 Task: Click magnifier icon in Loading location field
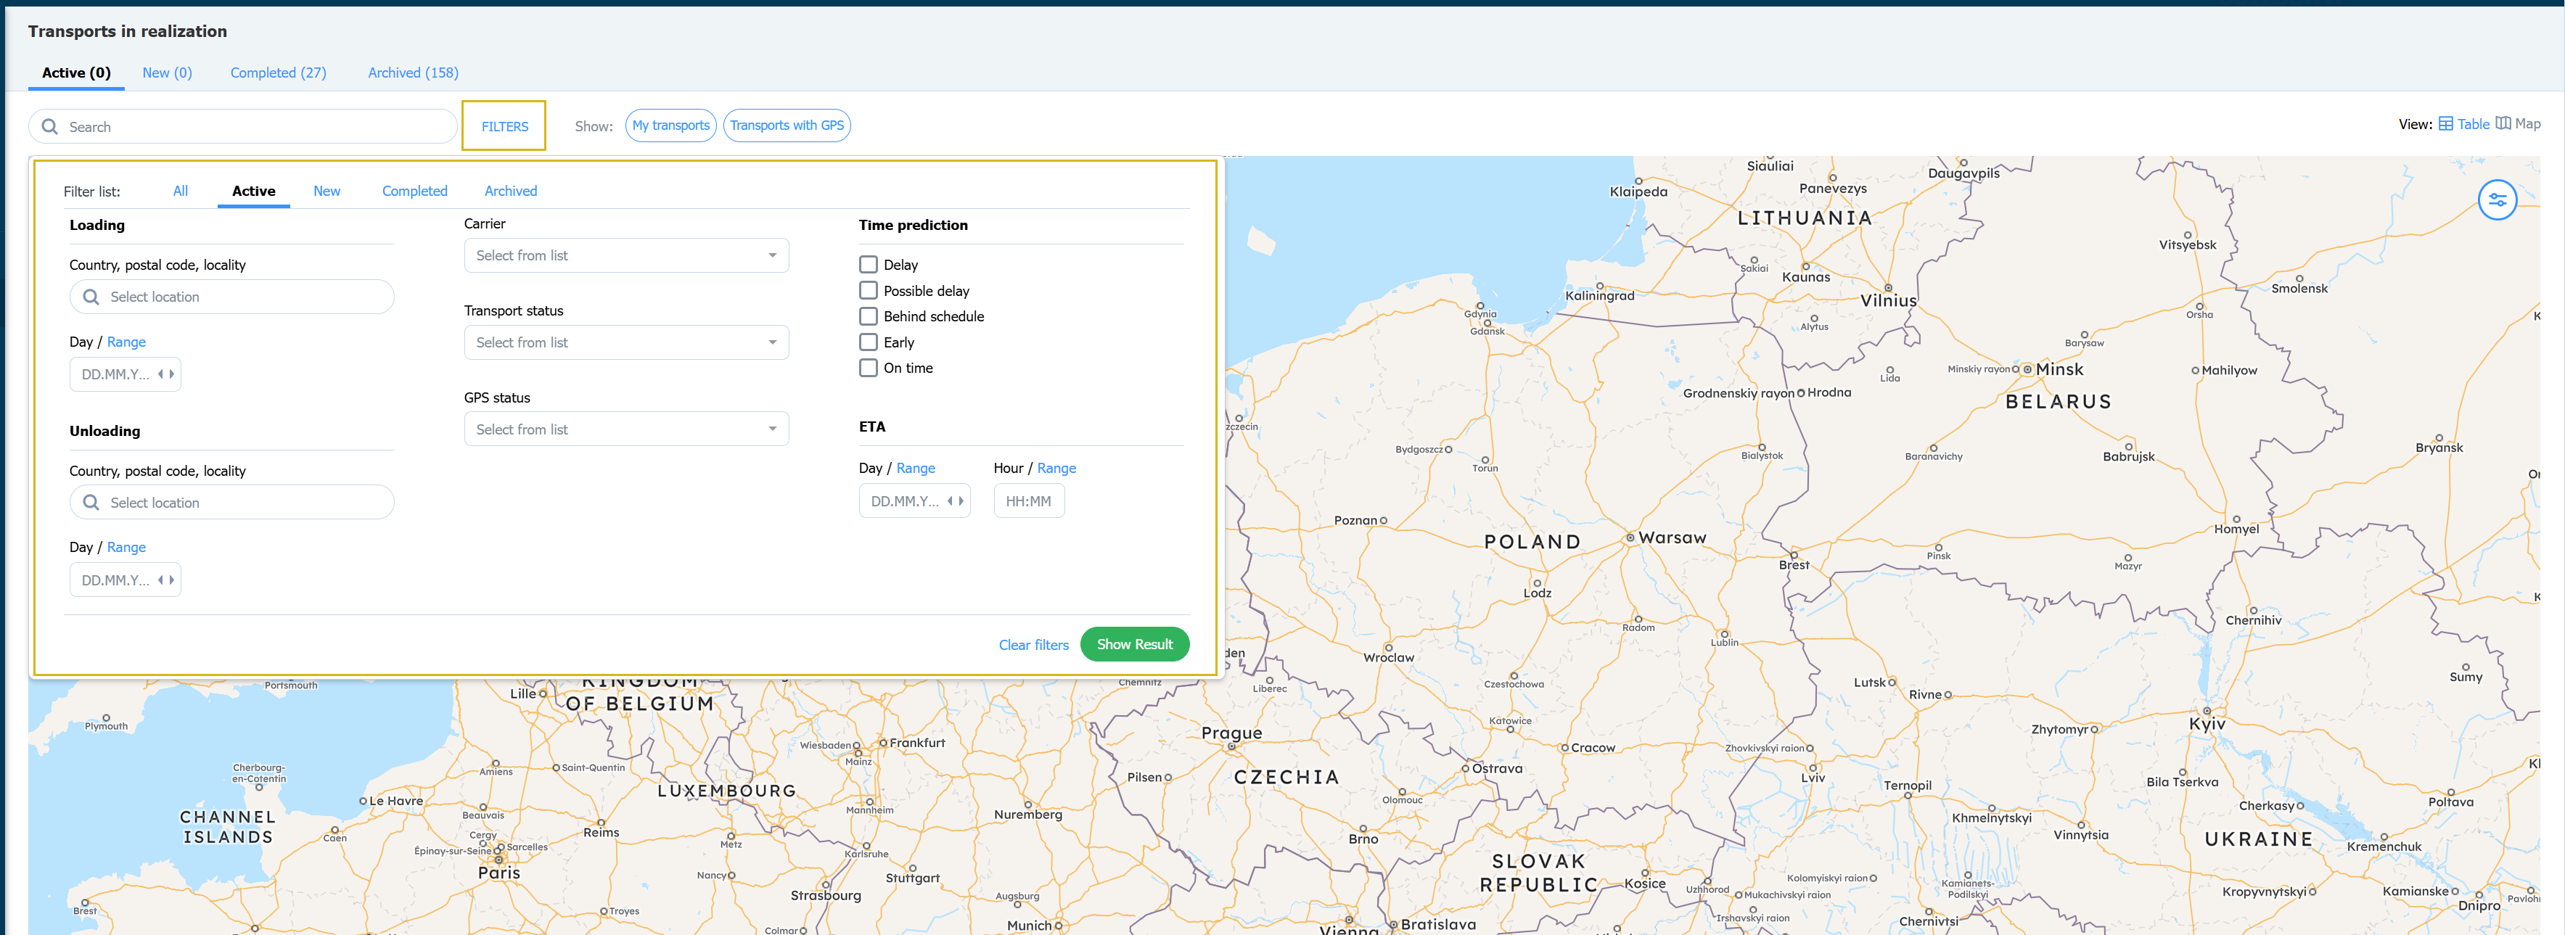91,297
